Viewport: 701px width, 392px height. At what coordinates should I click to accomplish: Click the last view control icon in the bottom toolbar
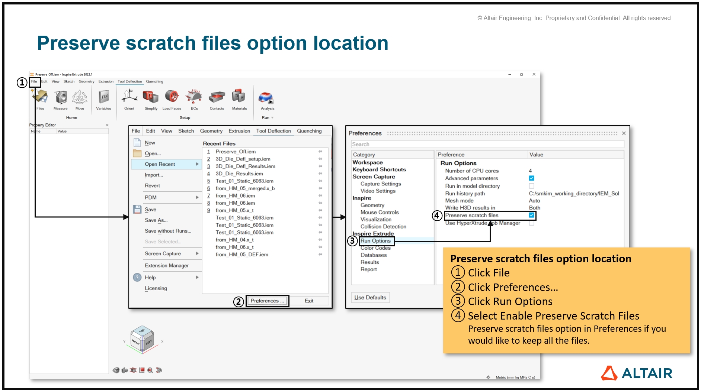159,370
